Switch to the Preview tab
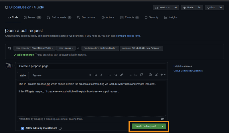 point(37,75)
